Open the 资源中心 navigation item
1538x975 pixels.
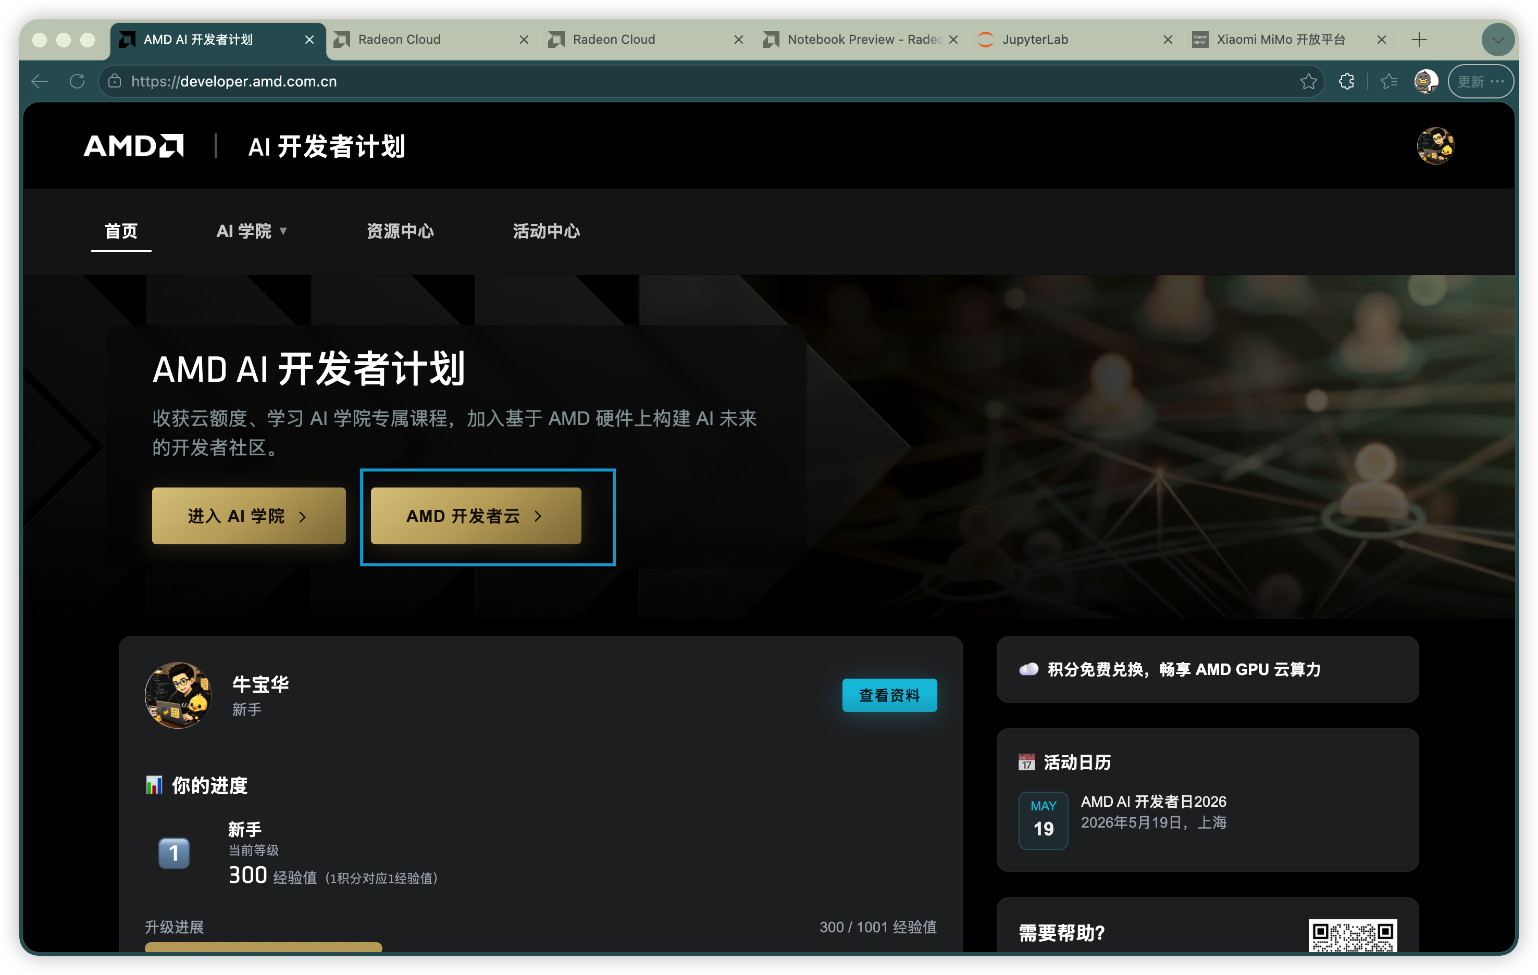click(400, 231)
